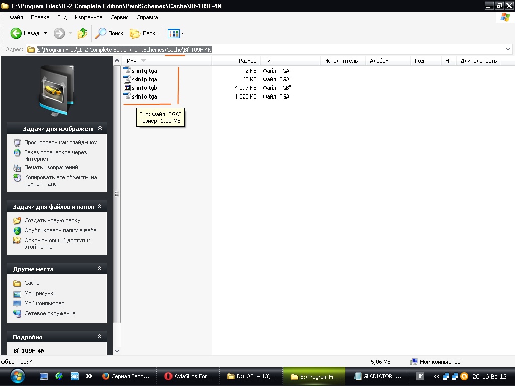515x386 pixels.
Task: Click Заказ отпечатков через Интернет link
Action: pyautogui.click(x=55, y=156)
